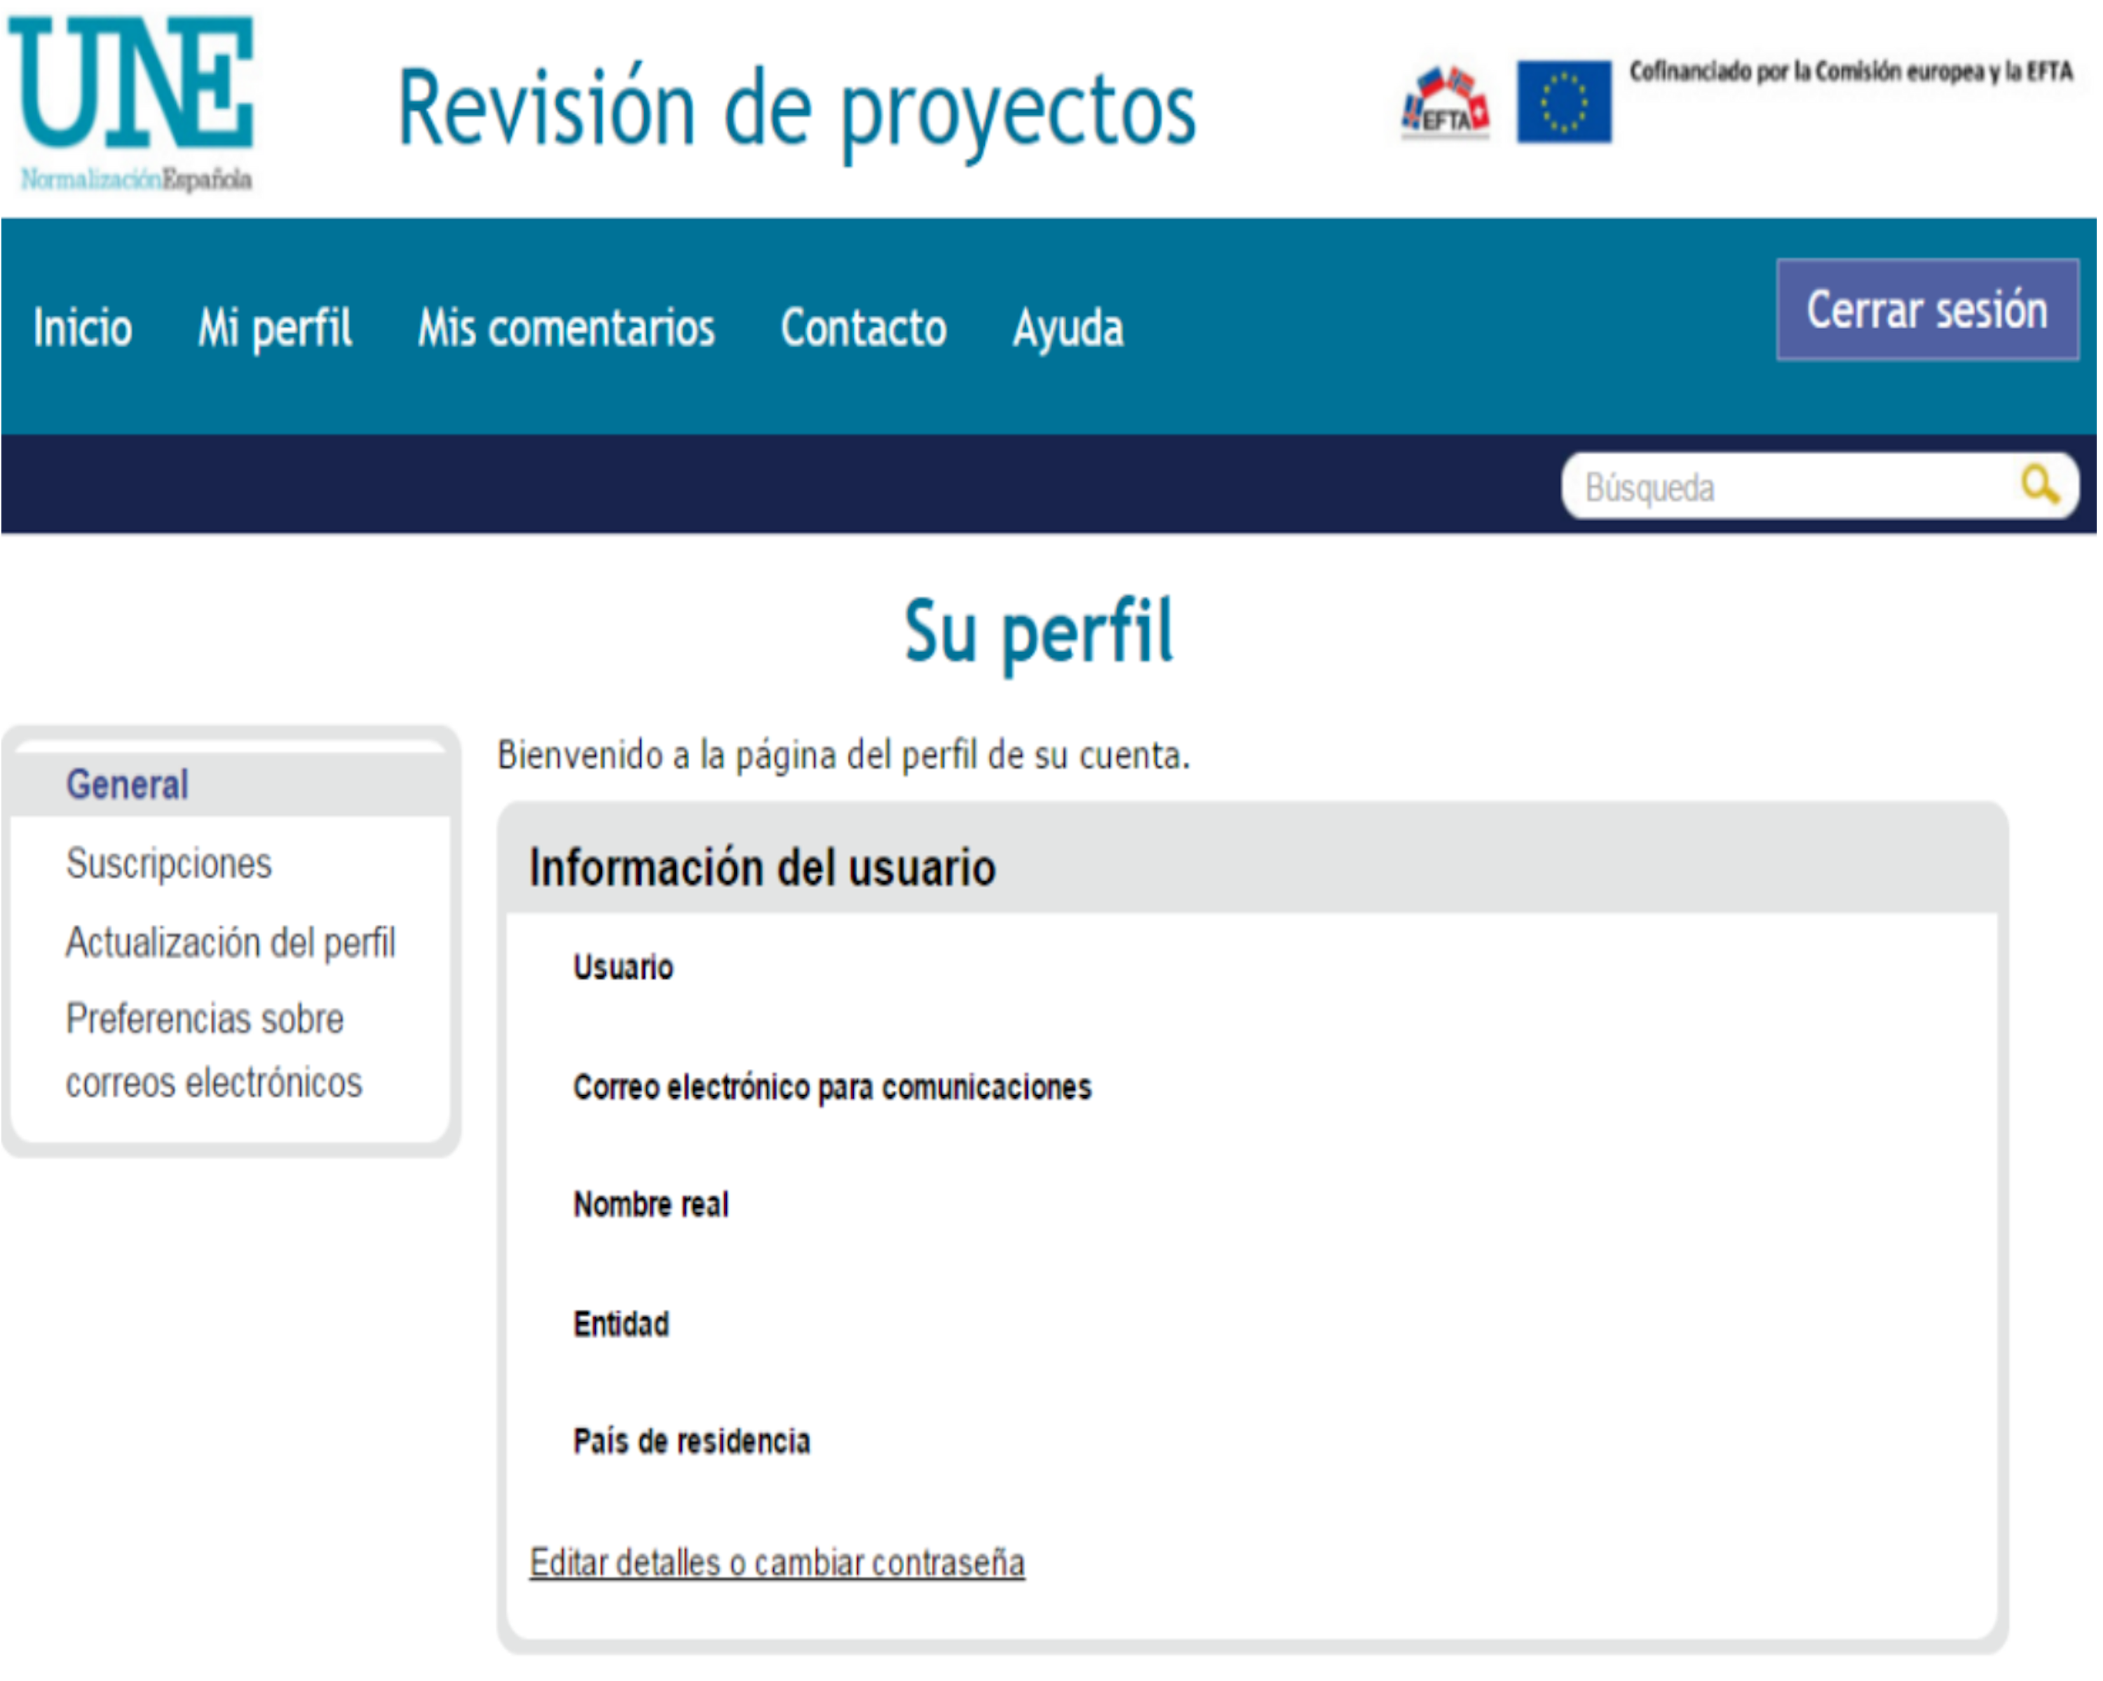Click the Usuario field label
Image resolution: width=2103 pixels, height=1681 pixels.
pyautogui.click(x=623, y=967)
